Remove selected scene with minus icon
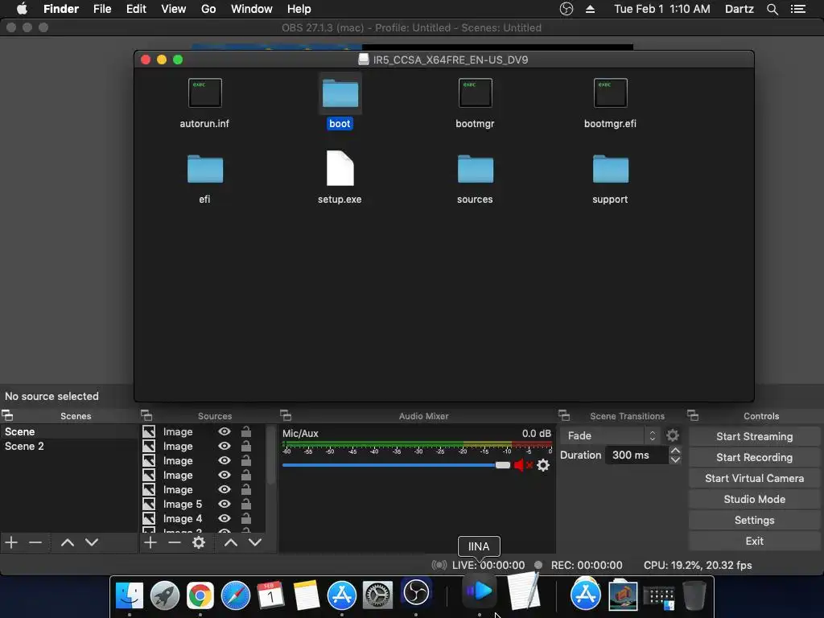 pyautogui.click(x=35, y=542)
